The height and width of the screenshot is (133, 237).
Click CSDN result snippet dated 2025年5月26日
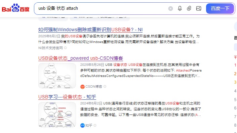pyautogui.click(x=141, y=70)
